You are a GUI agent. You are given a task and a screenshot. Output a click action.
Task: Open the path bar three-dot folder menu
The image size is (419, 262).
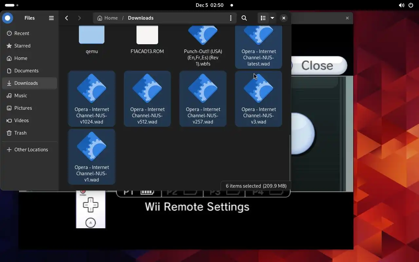[x=231, y=18]
